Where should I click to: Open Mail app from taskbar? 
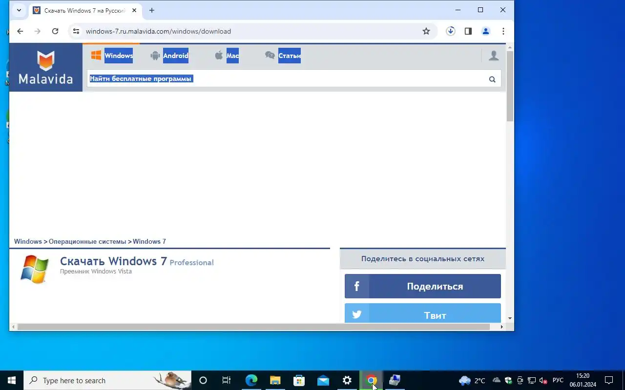click(x=323, y=380)
